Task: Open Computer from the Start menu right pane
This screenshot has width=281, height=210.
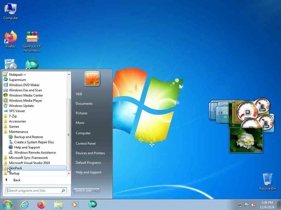Action: (x=83, y=133)
